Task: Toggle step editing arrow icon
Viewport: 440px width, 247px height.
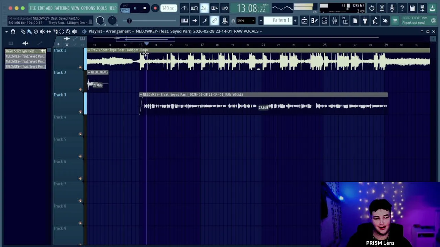Action: (x=194, y=21)
